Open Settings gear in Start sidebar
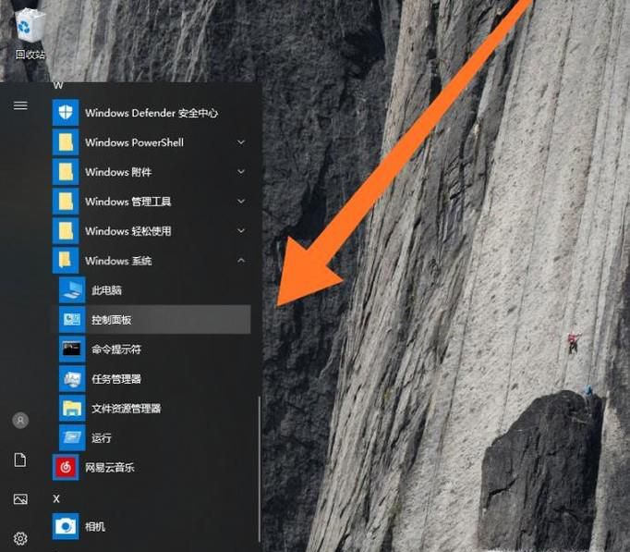Image resolution: width=630 pixels, height=552 pixels. point(20,538)
